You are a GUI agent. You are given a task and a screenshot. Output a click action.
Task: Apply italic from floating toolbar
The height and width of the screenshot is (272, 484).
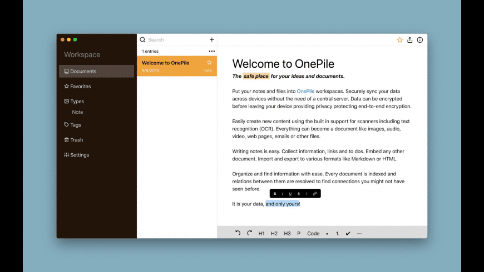[283, 193]
